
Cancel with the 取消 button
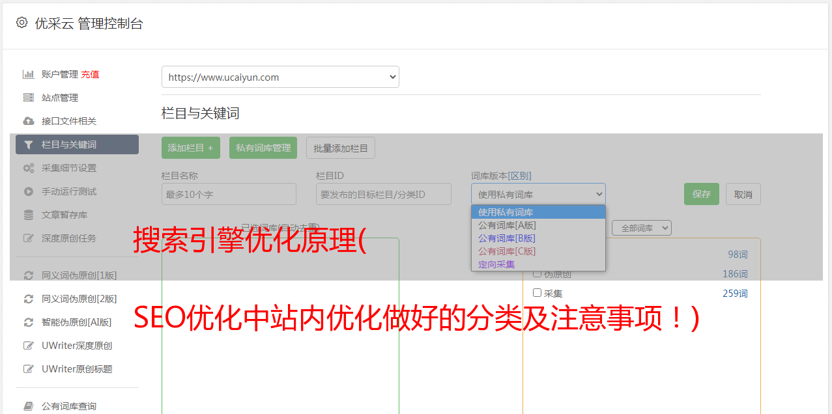(743, 194)
